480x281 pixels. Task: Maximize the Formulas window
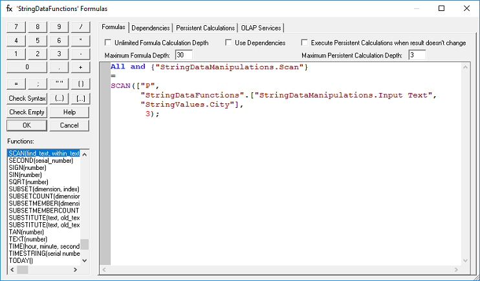click(x=441, y=8)
